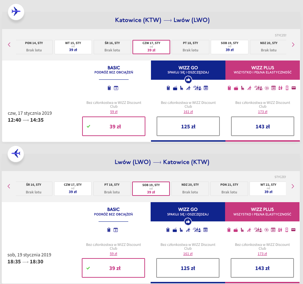303x284 pixels.
Task: Click the airplane icon above Katowice to Lwów
Action: point(16,12)
